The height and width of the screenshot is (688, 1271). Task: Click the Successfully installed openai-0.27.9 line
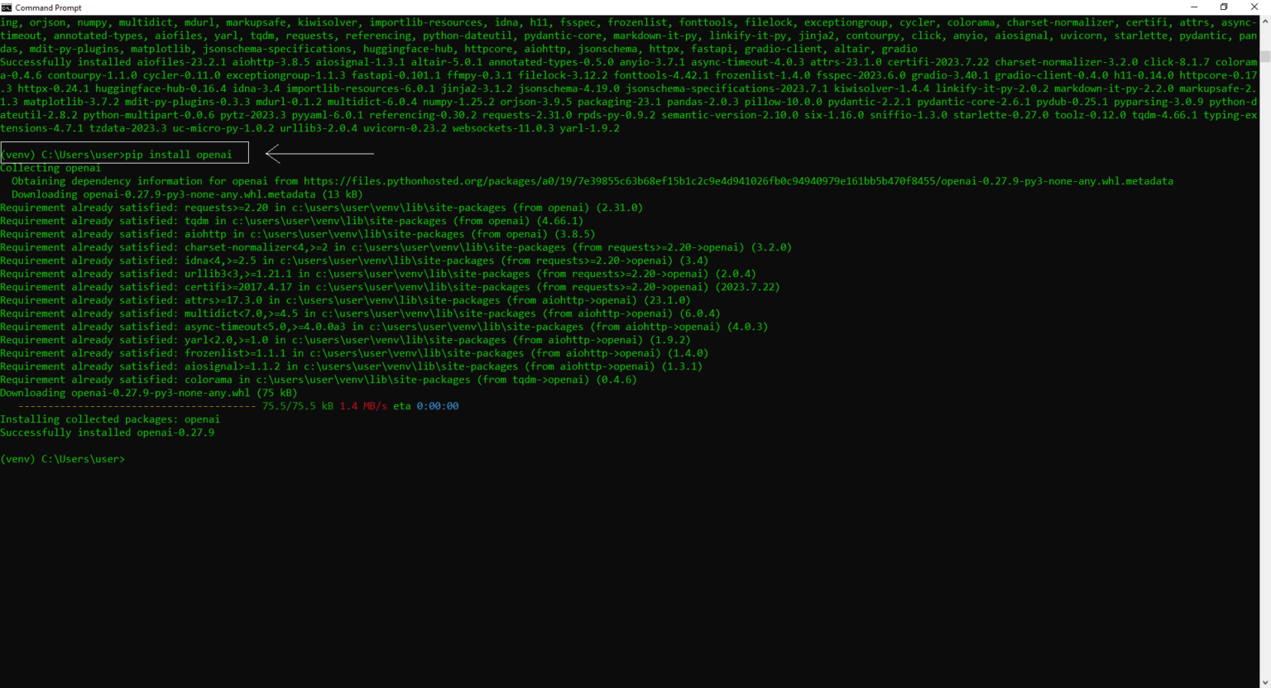point(108,432)
